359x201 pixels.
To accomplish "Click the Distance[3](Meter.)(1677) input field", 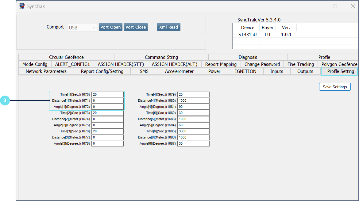I will point(107,138).
